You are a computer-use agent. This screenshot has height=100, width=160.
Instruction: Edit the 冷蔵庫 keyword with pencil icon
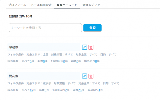pyautogui.click(x=85, y=47)
